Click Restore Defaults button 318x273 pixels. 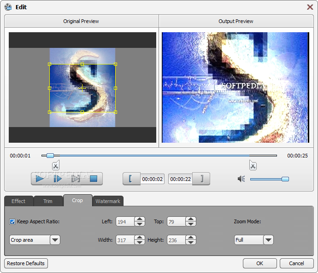[x=26, y=263]
